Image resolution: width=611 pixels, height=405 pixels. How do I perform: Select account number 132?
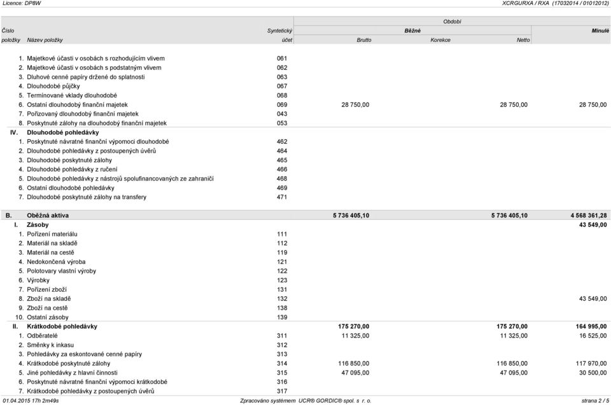[282, 299]
